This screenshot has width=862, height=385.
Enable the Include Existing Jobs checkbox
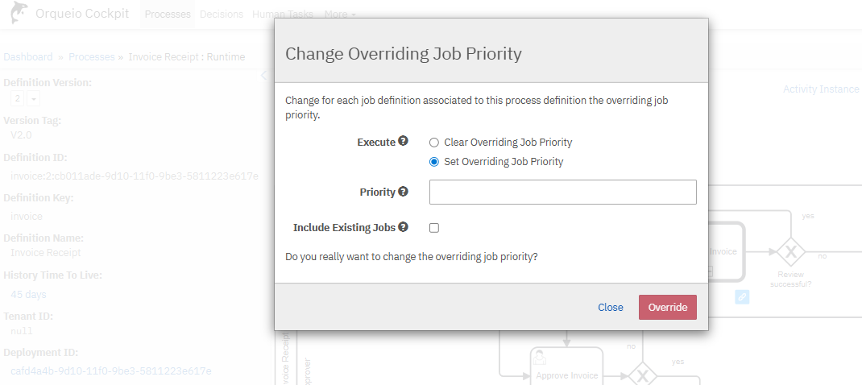[x=434, y=228]
